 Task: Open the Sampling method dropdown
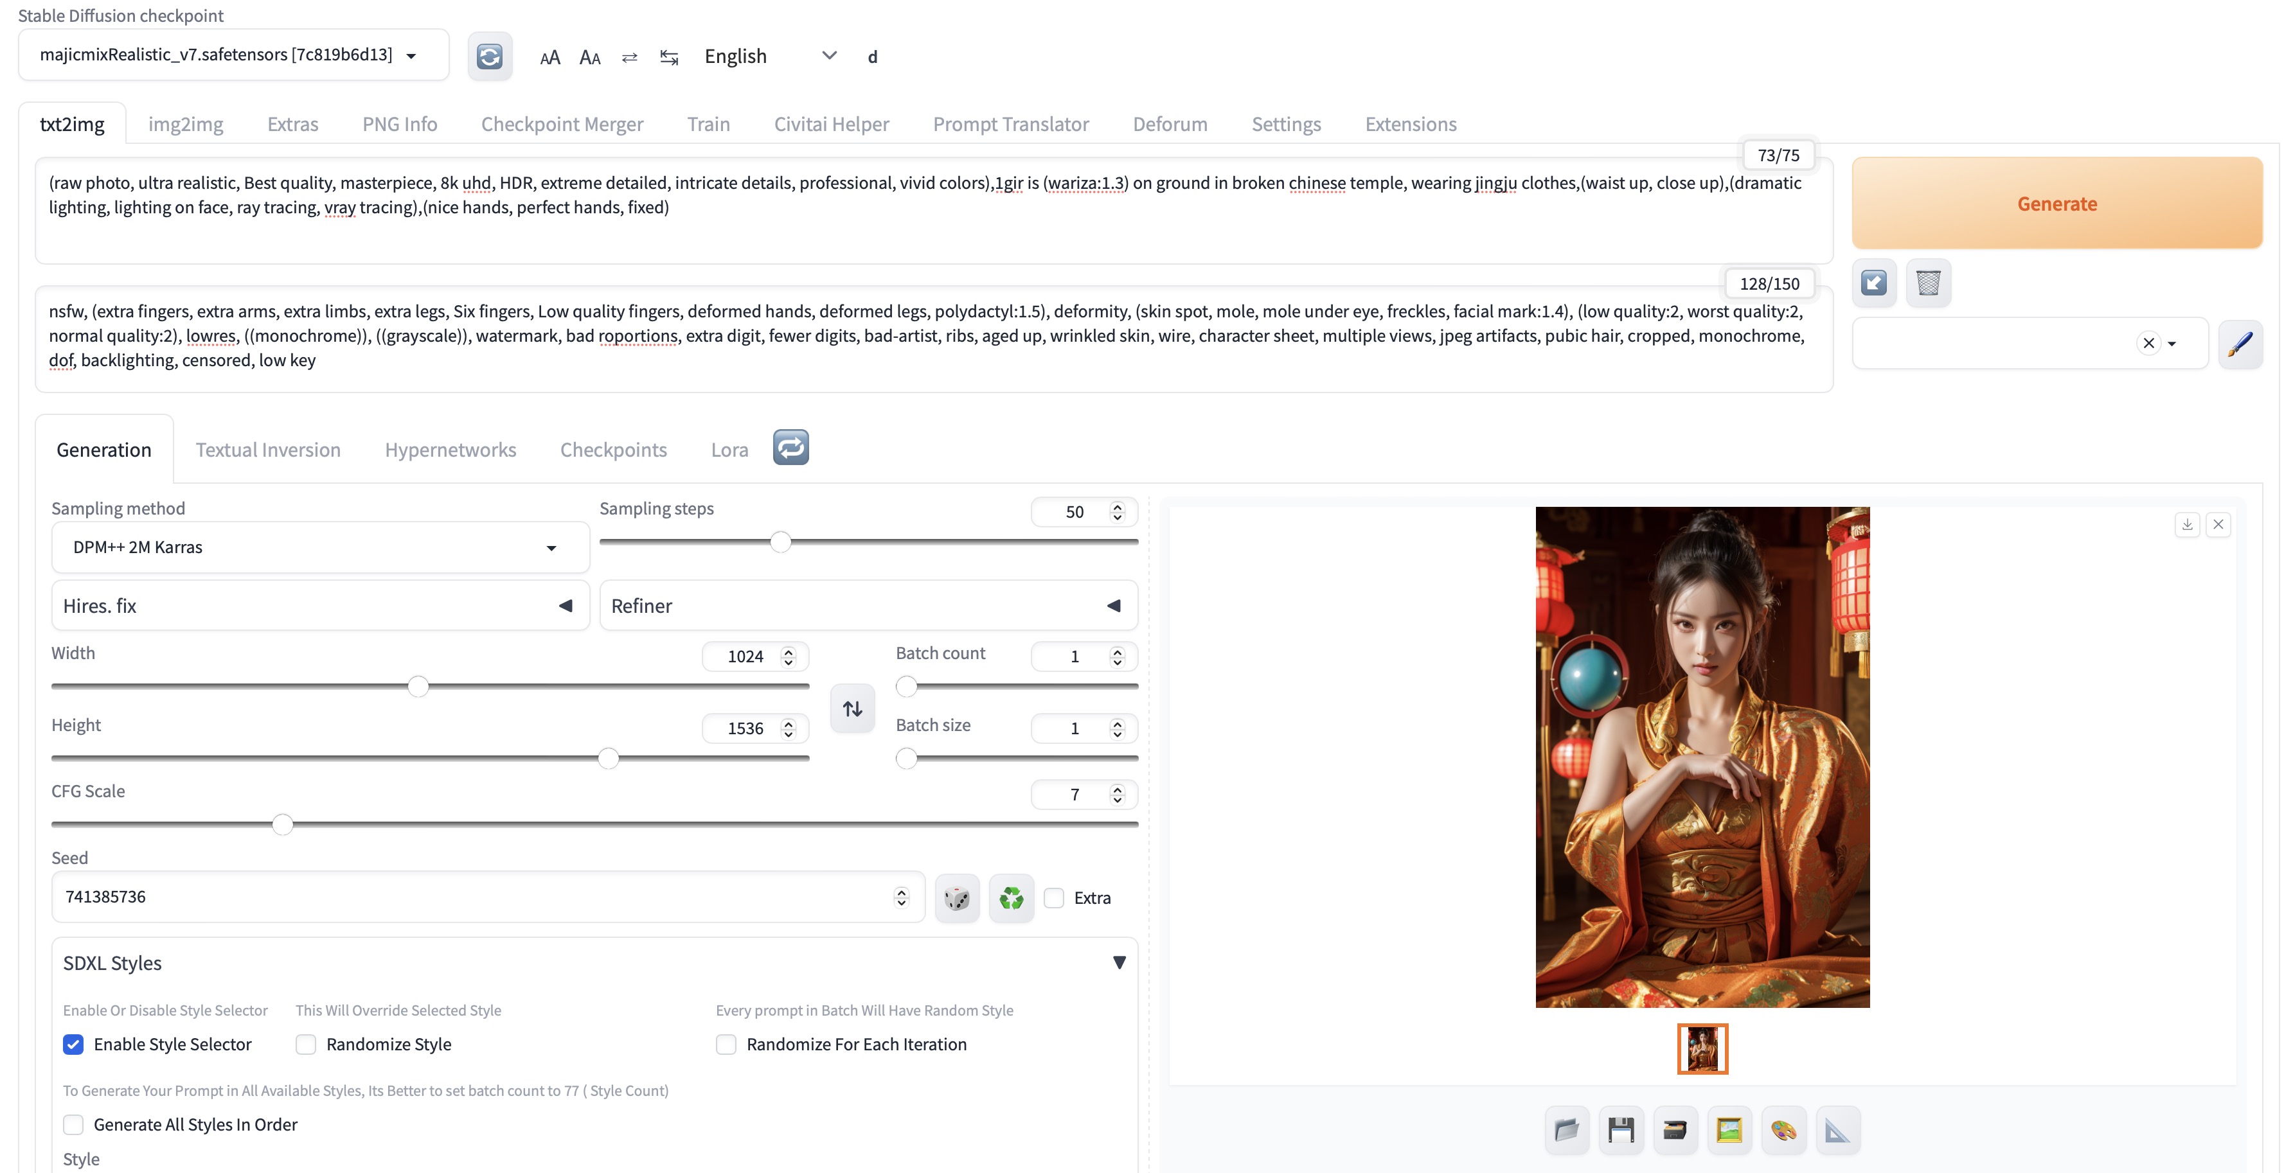319,547
